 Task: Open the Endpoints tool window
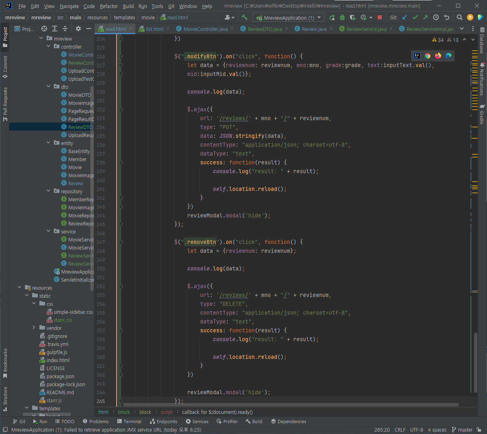(163, 422)
